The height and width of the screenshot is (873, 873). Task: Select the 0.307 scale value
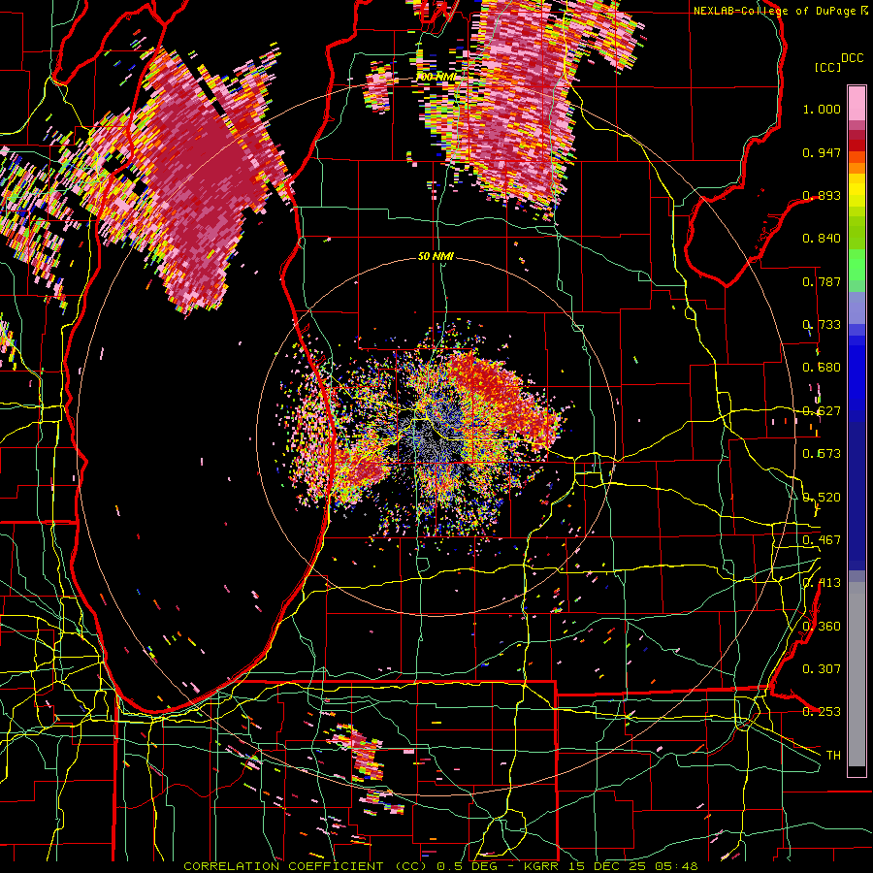(822, 668)
